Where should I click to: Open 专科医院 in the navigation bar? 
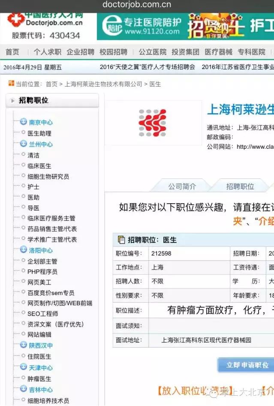(251, 52)
